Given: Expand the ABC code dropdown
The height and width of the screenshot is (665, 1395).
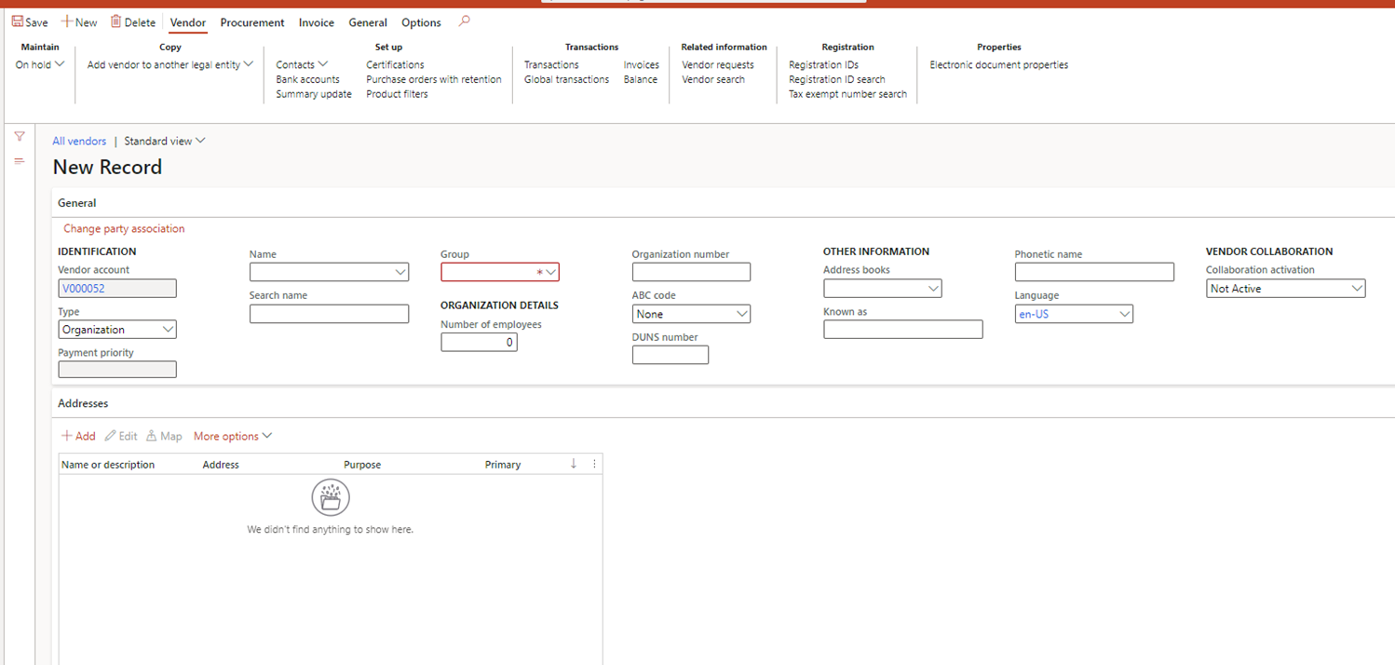Looking at the screenshot, I should [x=741, y=315].
